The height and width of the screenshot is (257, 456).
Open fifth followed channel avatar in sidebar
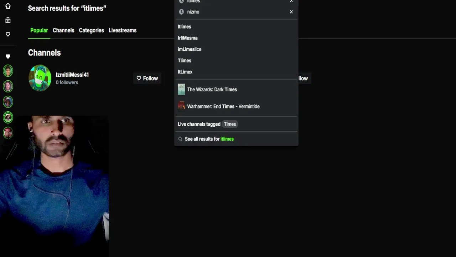click(x=8, y=133)
